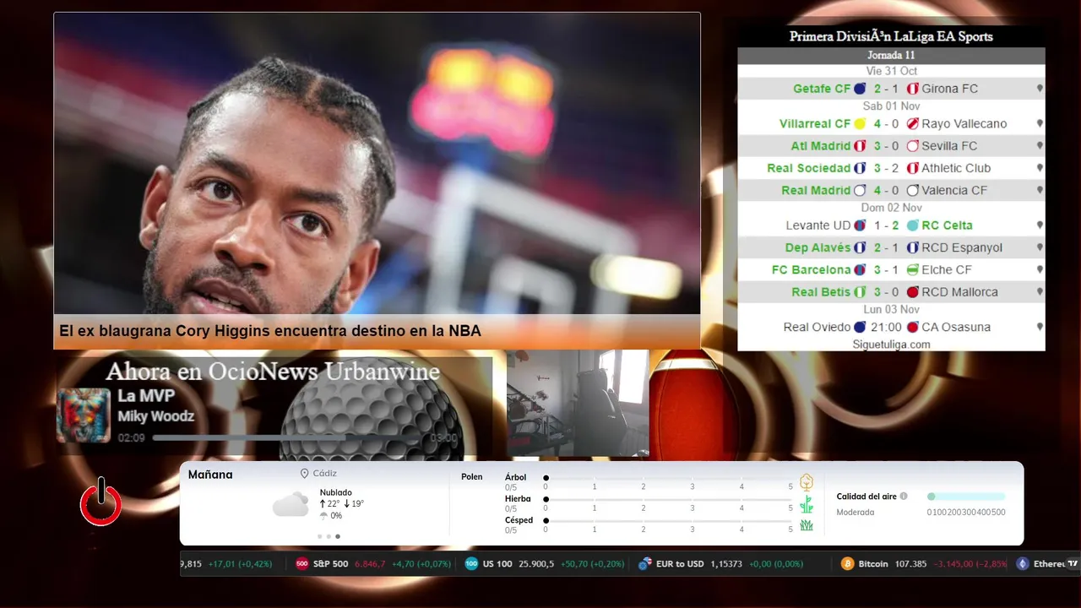Image resolution: width=1081 pixels, height=608 pixels.
Task: Click the US 100 ticker icon
Action: 471,564
